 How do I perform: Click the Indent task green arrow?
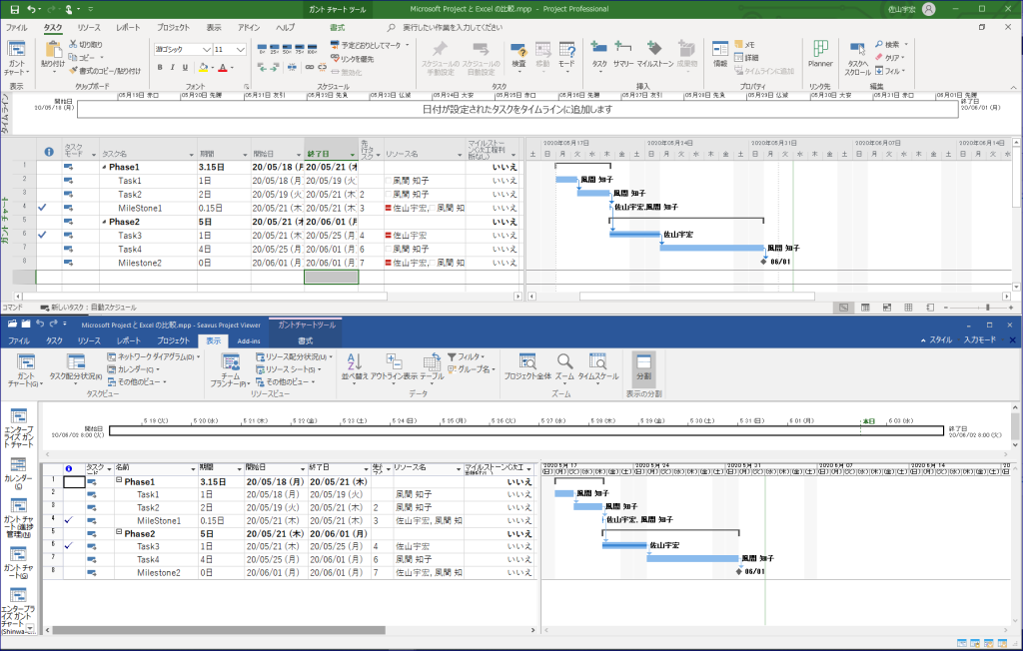[x=275, y=67]
